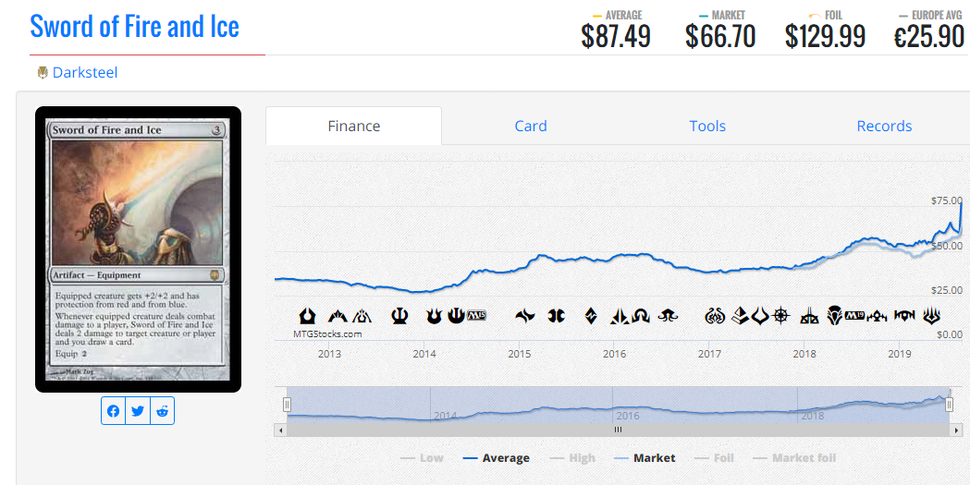
Task: Click the Fate Reforged set marker in 2015
Action: click(x=525, y=316)
